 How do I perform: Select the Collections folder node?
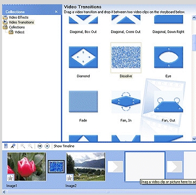point(17,27)
